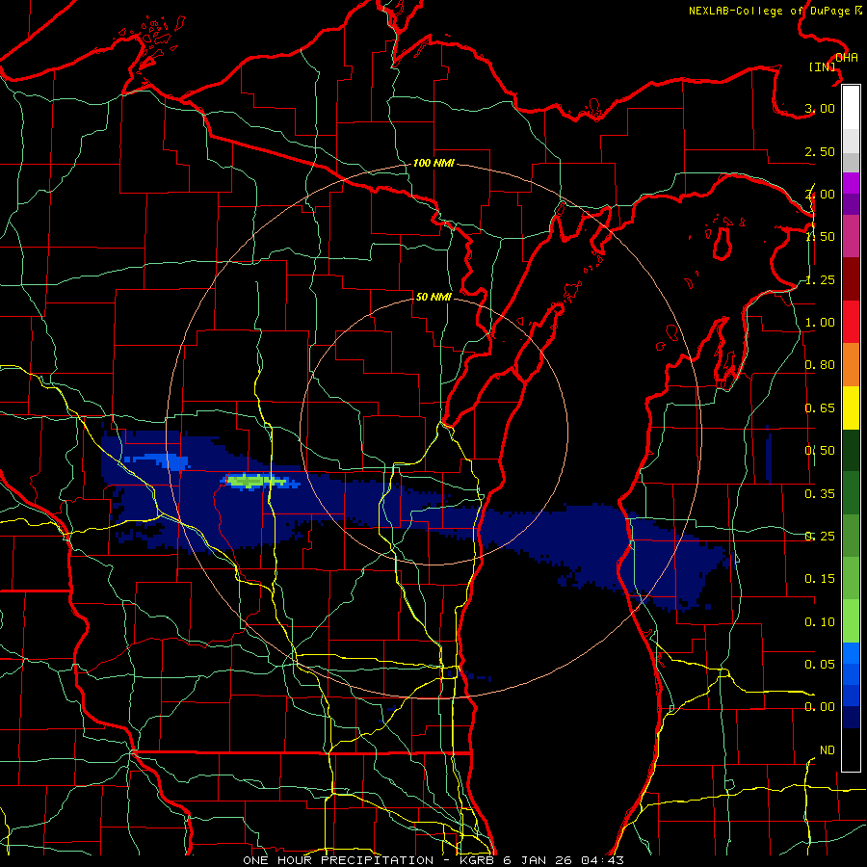Click the 100 NMI range ring label
The height and width of the screenshot is (867, 867).
(x=433, y=163)
